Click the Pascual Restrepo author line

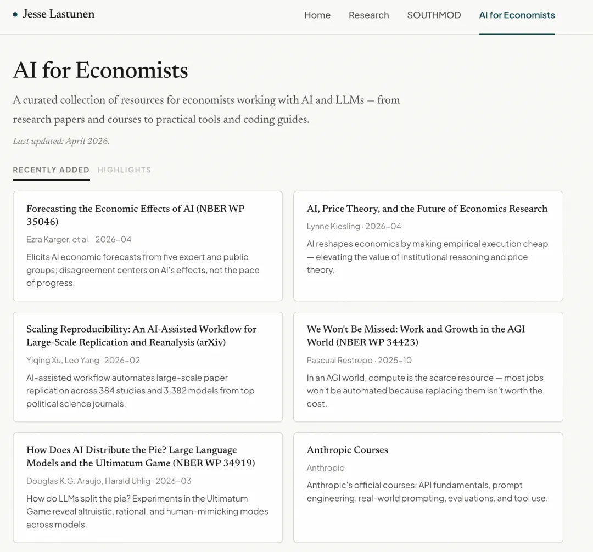359,360
